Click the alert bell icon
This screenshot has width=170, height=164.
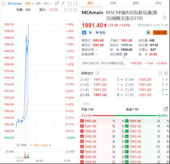pyautogui.click(x=148, y=32)
